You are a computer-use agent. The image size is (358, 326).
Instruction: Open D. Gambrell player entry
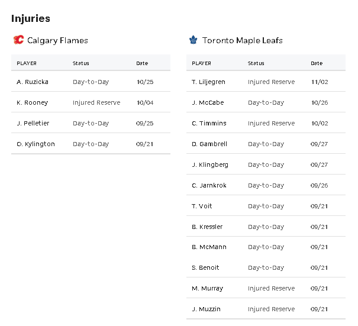(209, 144)
